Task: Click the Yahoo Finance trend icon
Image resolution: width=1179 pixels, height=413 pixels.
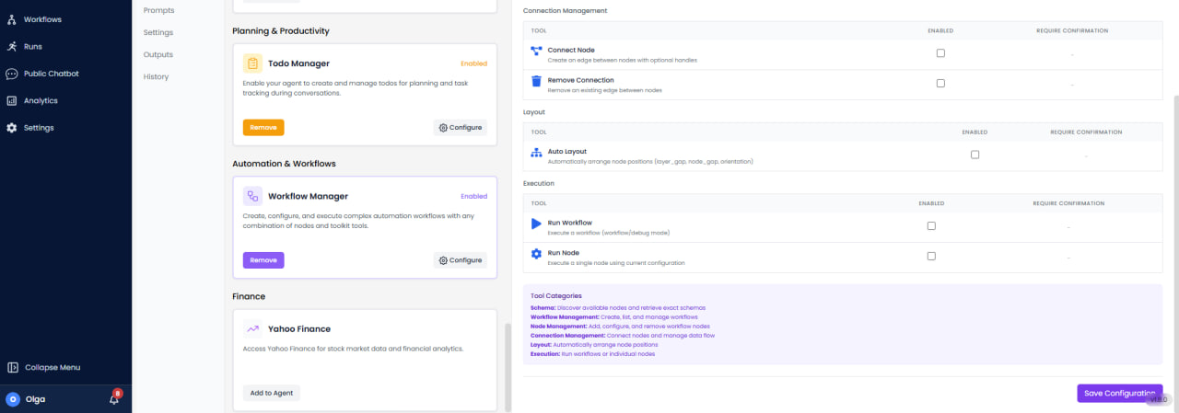Action: [252, 328]
